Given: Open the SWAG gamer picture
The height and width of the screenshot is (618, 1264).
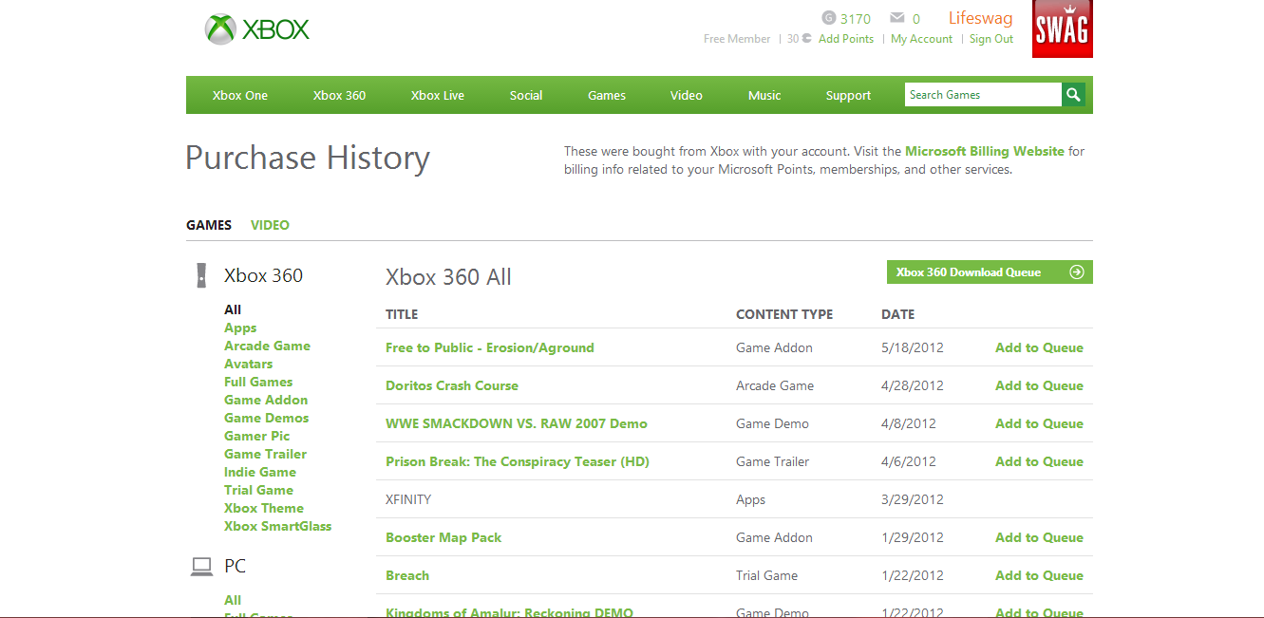Looking at the screenshot, I should [x=1063, y=29].
